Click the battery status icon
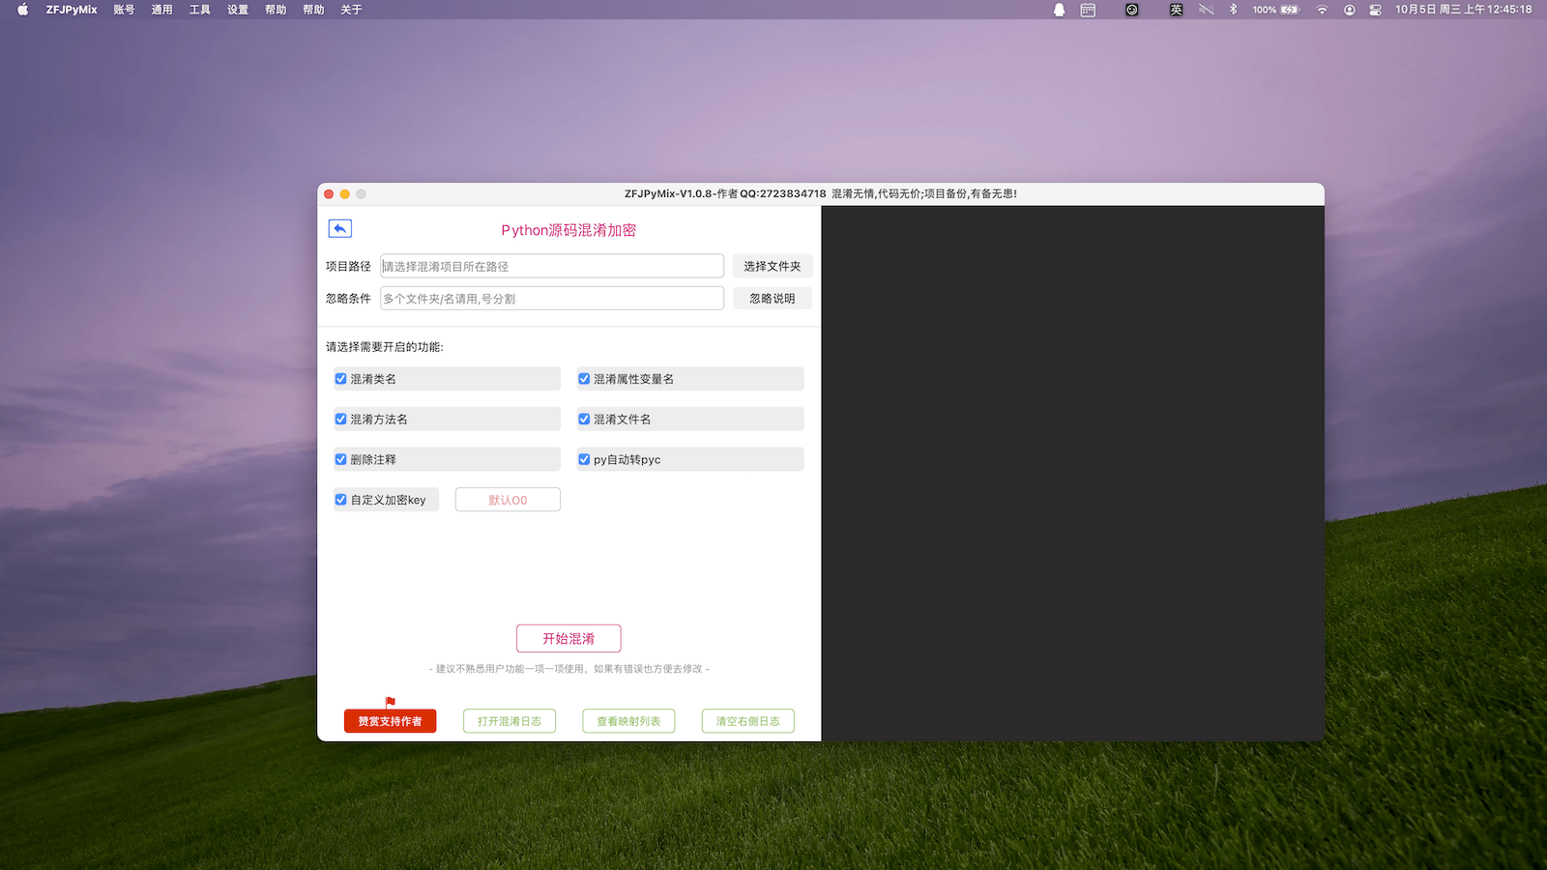Viewport: 1547px width, 870px height. click(1290, 10)
